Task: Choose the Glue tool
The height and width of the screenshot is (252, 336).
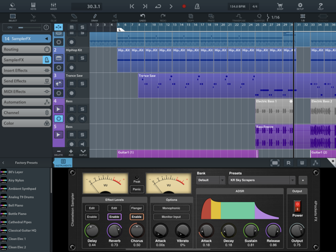Action: click(54, 18)
